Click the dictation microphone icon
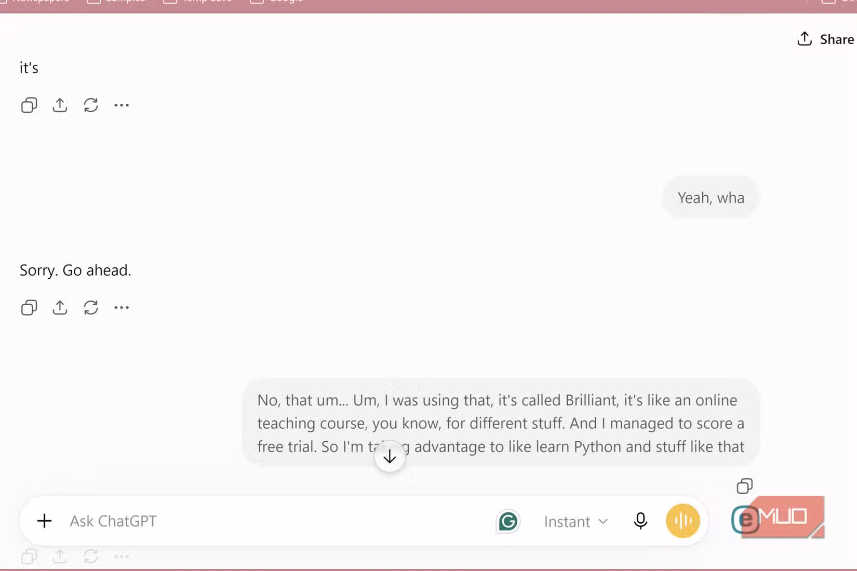Viewport: 857px width, 571px height. click(640, 521)
